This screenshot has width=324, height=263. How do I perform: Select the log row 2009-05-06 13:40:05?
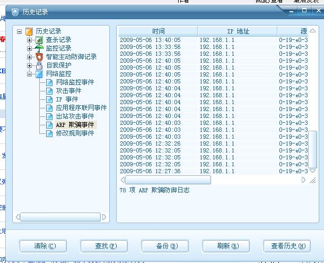[213, 40]
